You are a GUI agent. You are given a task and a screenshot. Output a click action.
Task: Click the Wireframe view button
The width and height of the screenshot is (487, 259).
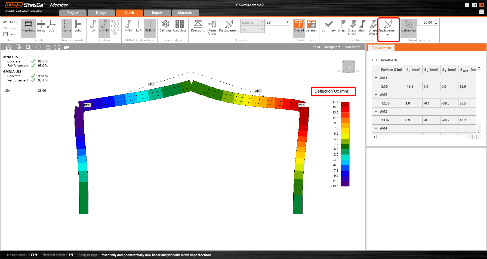[x=353, y=47]
